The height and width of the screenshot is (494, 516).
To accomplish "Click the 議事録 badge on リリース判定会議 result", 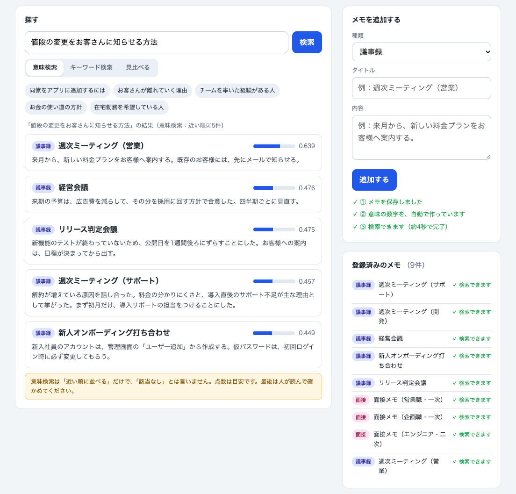I will 43,230.
